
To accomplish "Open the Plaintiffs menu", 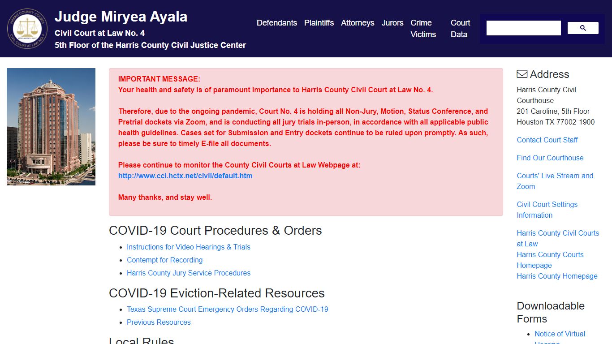I will (x=319, y=23).
